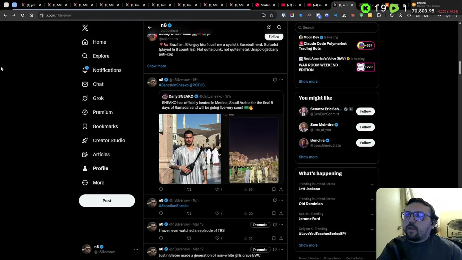Bookmark the post with 20 views

pyautogui.click(x=274, y=213)
